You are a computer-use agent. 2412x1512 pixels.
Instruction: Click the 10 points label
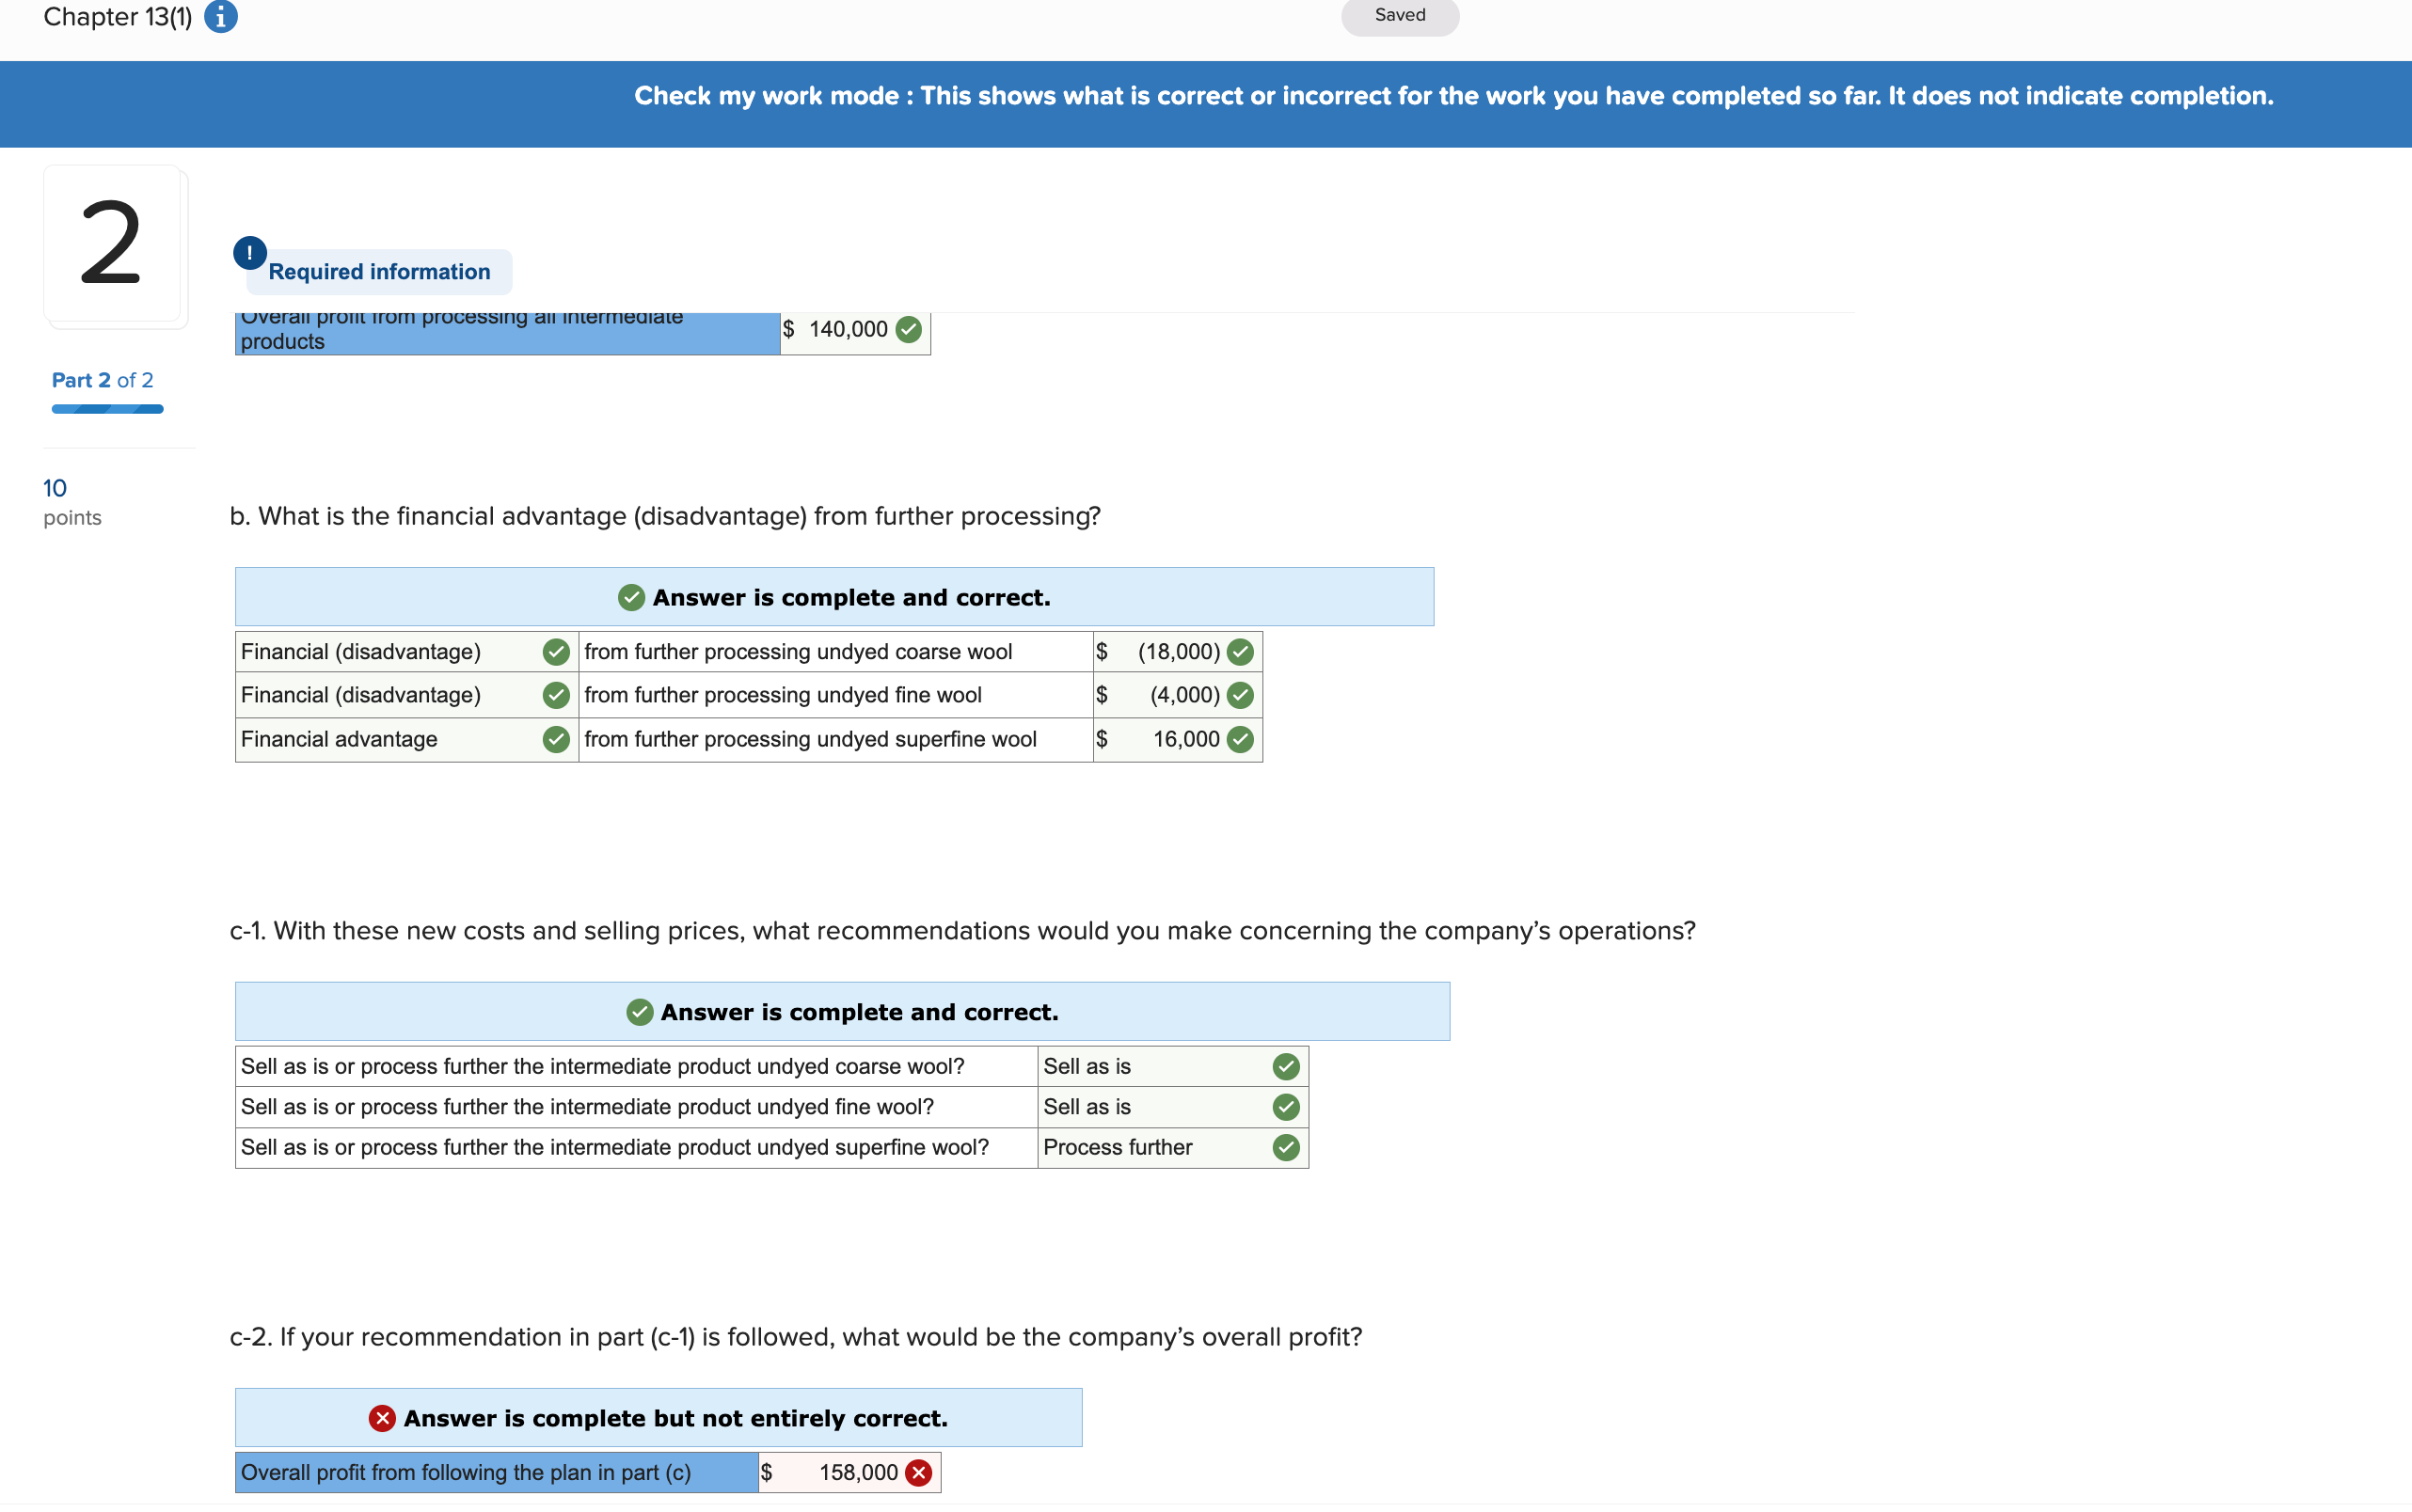[72, 502]
